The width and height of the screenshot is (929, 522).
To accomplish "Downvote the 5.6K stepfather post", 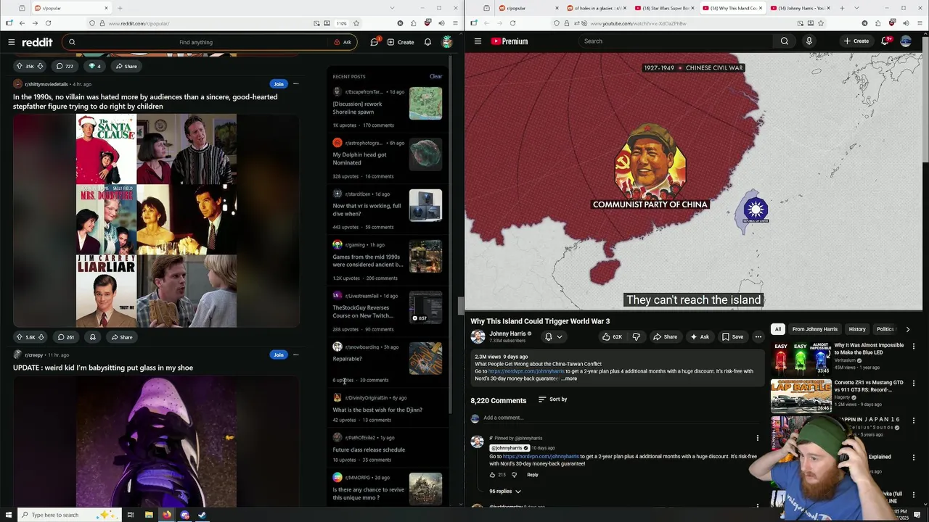I will [41, 337].
